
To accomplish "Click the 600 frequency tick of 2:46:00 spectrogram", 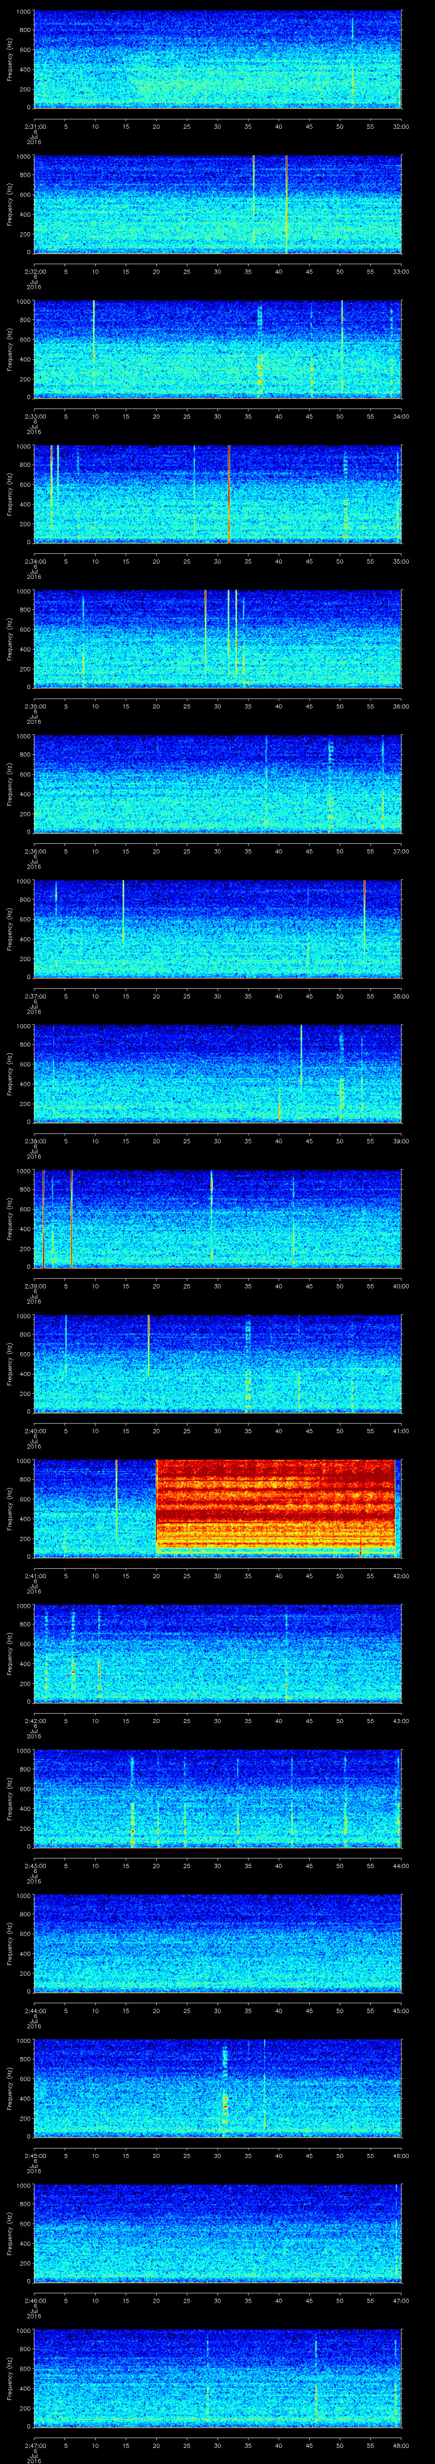I will coord(26,2224).
